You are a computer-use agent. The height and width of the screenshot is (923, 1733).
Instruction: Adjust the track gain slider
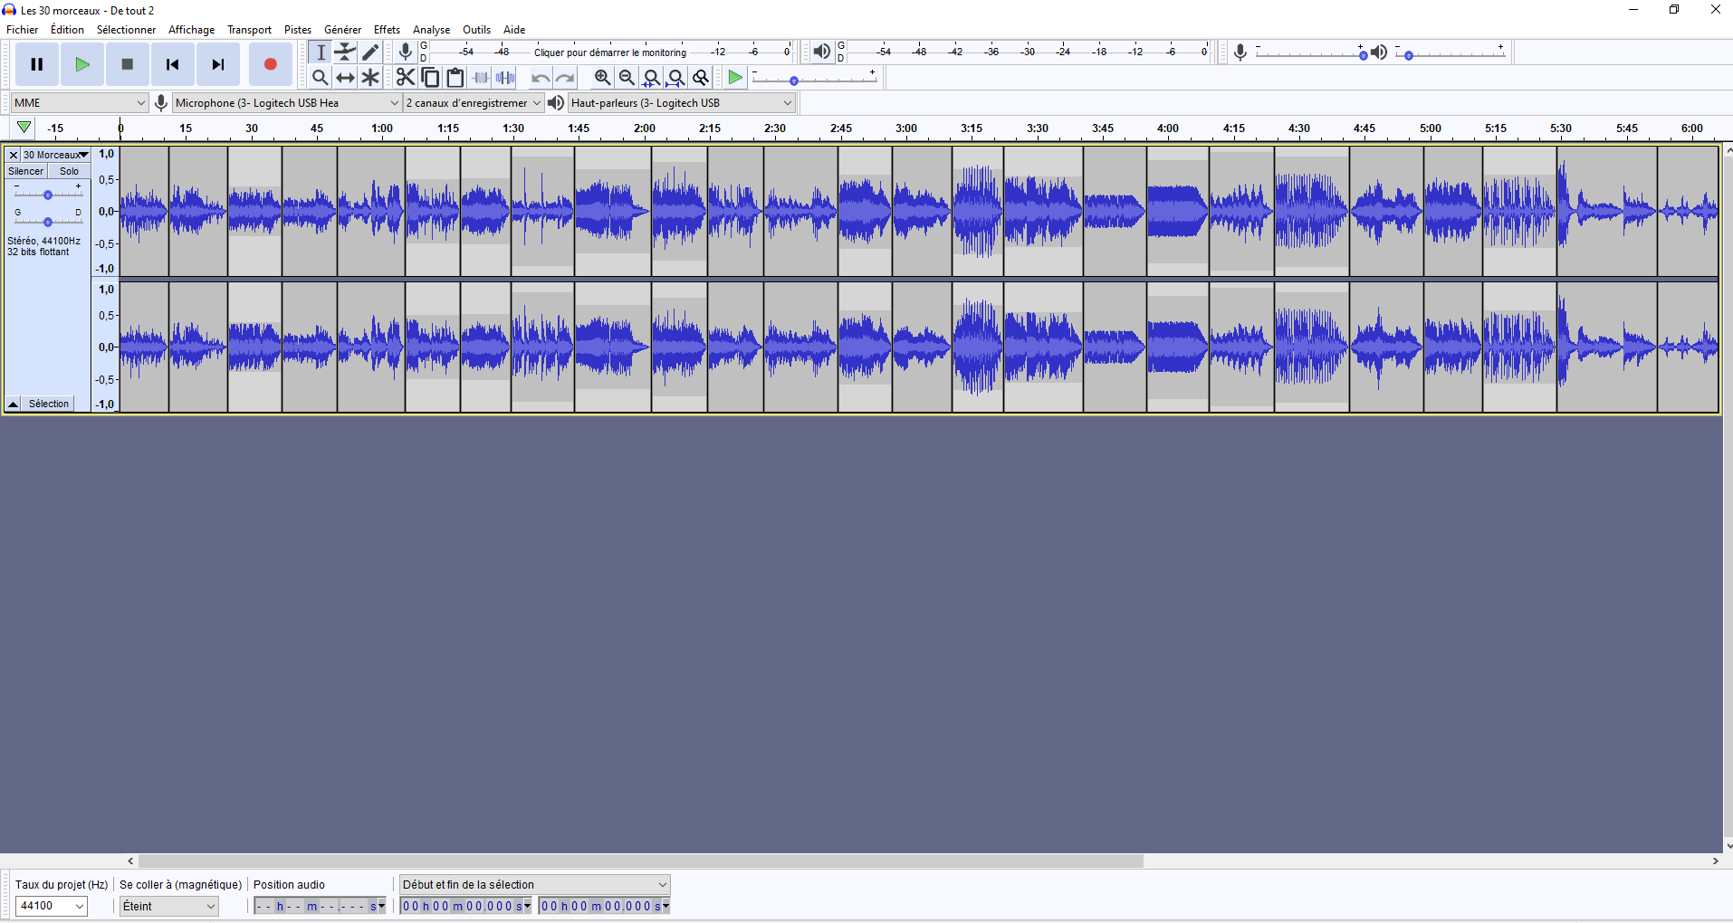pyautogui.click(x=48, y=195)
